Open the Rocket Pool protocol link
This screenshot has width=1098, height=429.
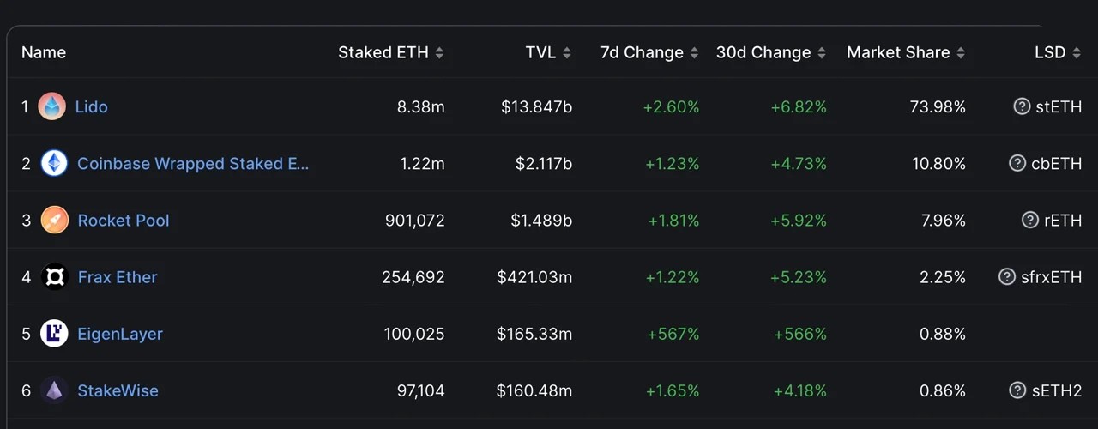pyautogui.click(x=124, y=220)
